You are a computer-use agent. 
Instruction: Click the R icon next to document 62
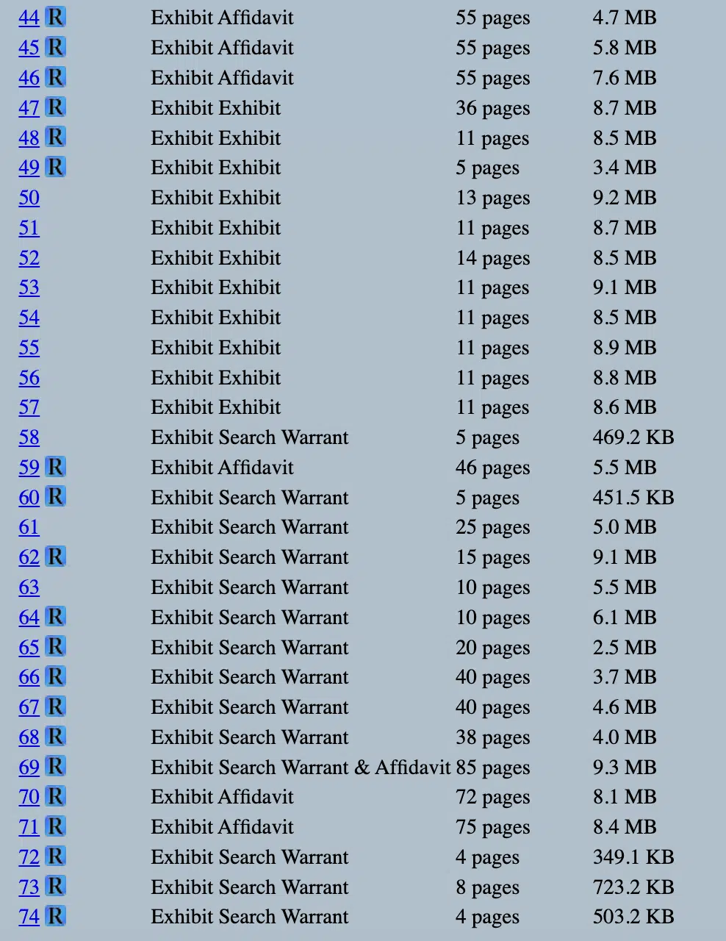pyautogui.click(x=56, y=557)
